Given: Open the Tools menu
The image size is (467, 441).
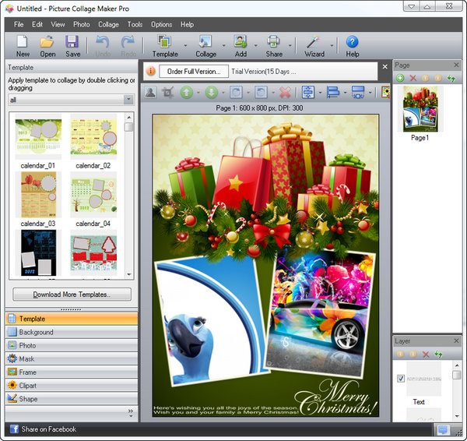Looking at the screenshot, I should 135,24.
